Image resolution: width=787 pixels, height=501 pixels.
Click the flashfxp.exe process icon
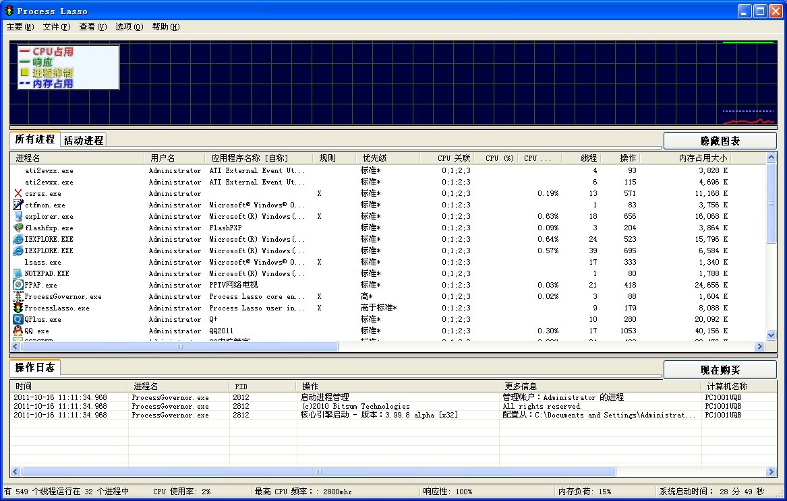18,228
